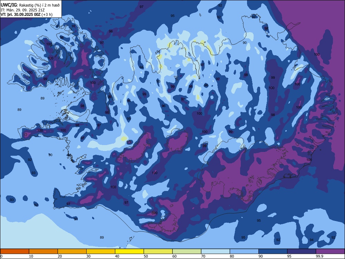345x259 pixels.
Task: Click the 0-10 dark orange legend swatch
Action: click(14, 251)
